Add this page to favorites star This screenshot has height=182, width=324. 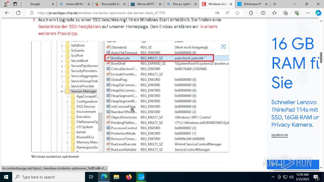[237, 13]
